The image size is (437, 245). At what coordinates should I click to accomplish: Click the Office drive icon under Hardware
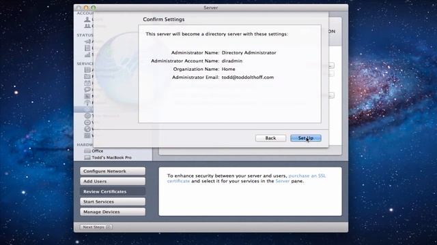[x=87, y=151]
